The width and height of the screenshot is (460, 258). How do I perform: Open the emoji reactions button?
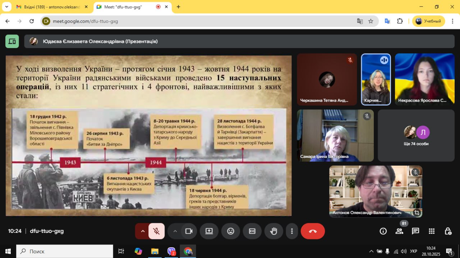231,231
